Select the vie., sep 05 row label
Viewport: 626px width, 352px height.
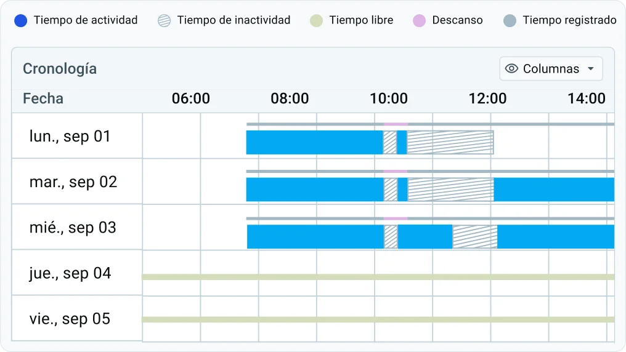coord(70,319)
